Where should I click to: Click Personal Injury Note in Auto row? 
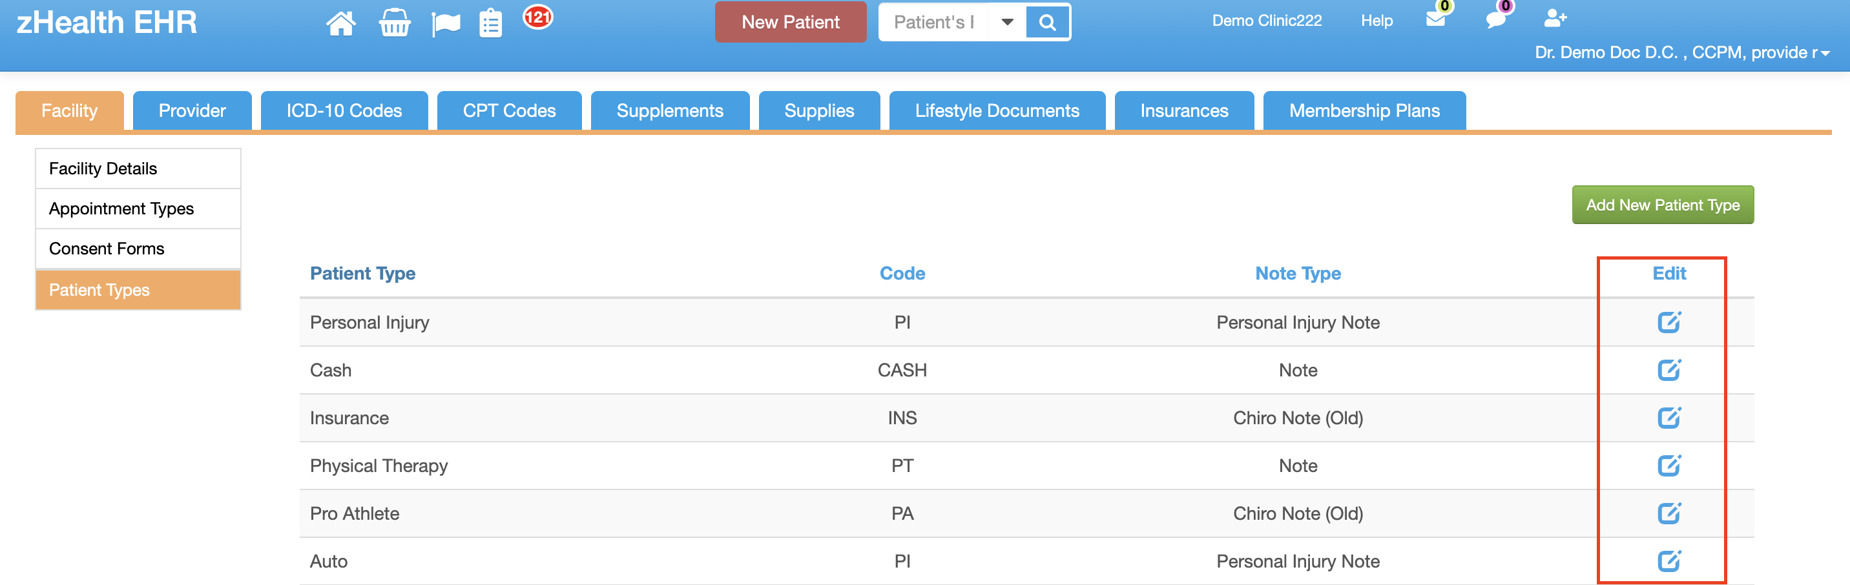click(1298, 561)
